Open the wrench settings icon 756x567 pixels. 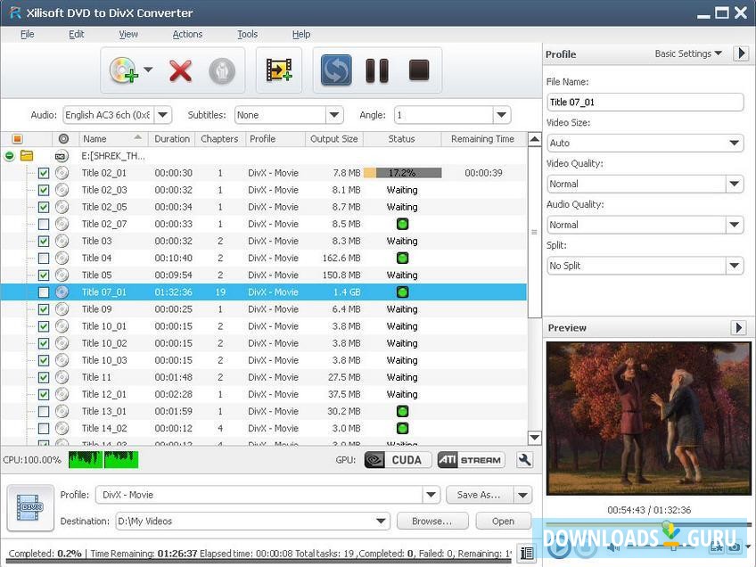524,460
